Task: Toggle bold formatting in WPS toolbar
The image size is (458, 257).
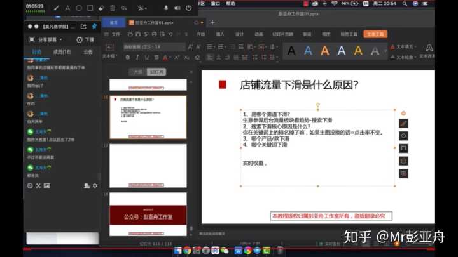Action: click(127, 57)
